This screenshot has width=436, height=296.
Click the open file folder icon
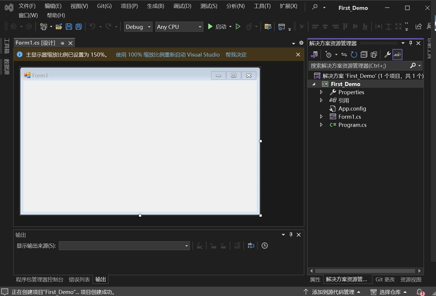tap(59, 27)
